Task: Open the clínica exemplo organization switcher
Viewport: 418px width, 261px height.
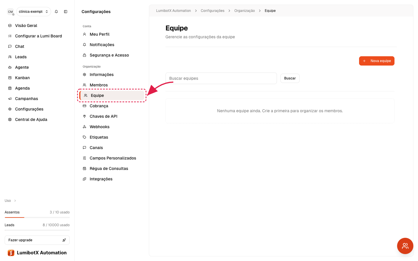Action: [x=34, y=12]
